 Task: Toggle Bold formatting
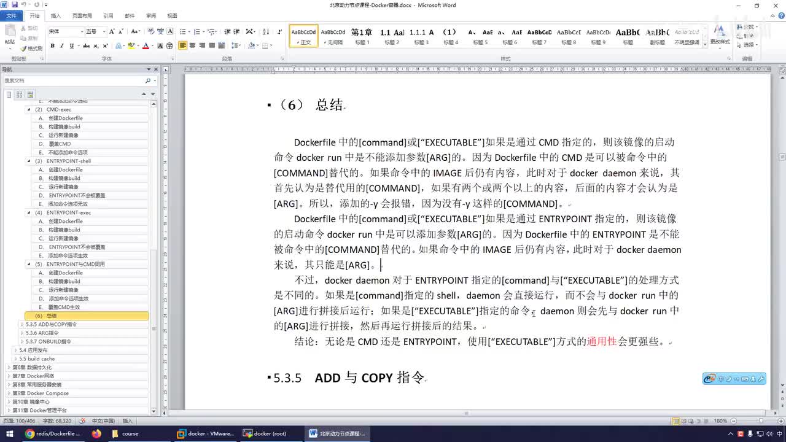(x=52, y=45)
